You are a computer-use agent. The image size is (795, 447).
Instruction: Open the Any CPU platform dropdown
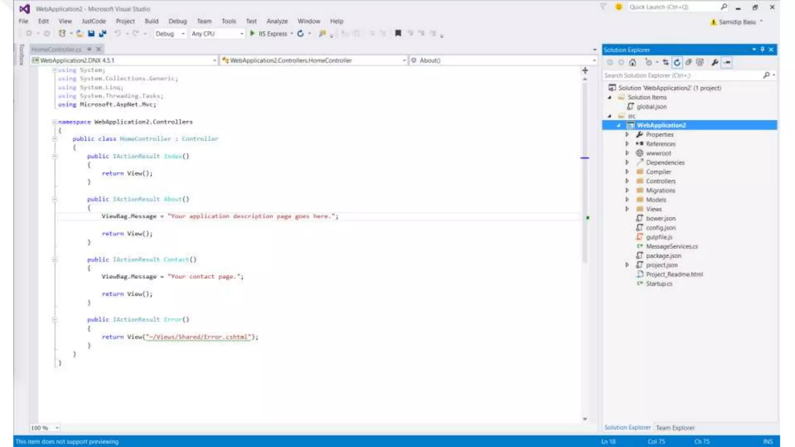tap(241, 34)
